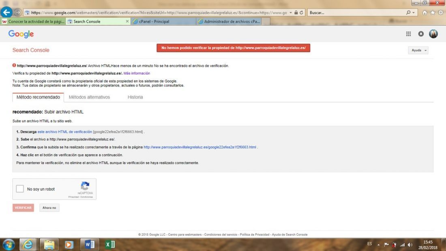Click Internet Explorer taskbar icon
Screen dimensions: 446x251
[x=28, y=245]
